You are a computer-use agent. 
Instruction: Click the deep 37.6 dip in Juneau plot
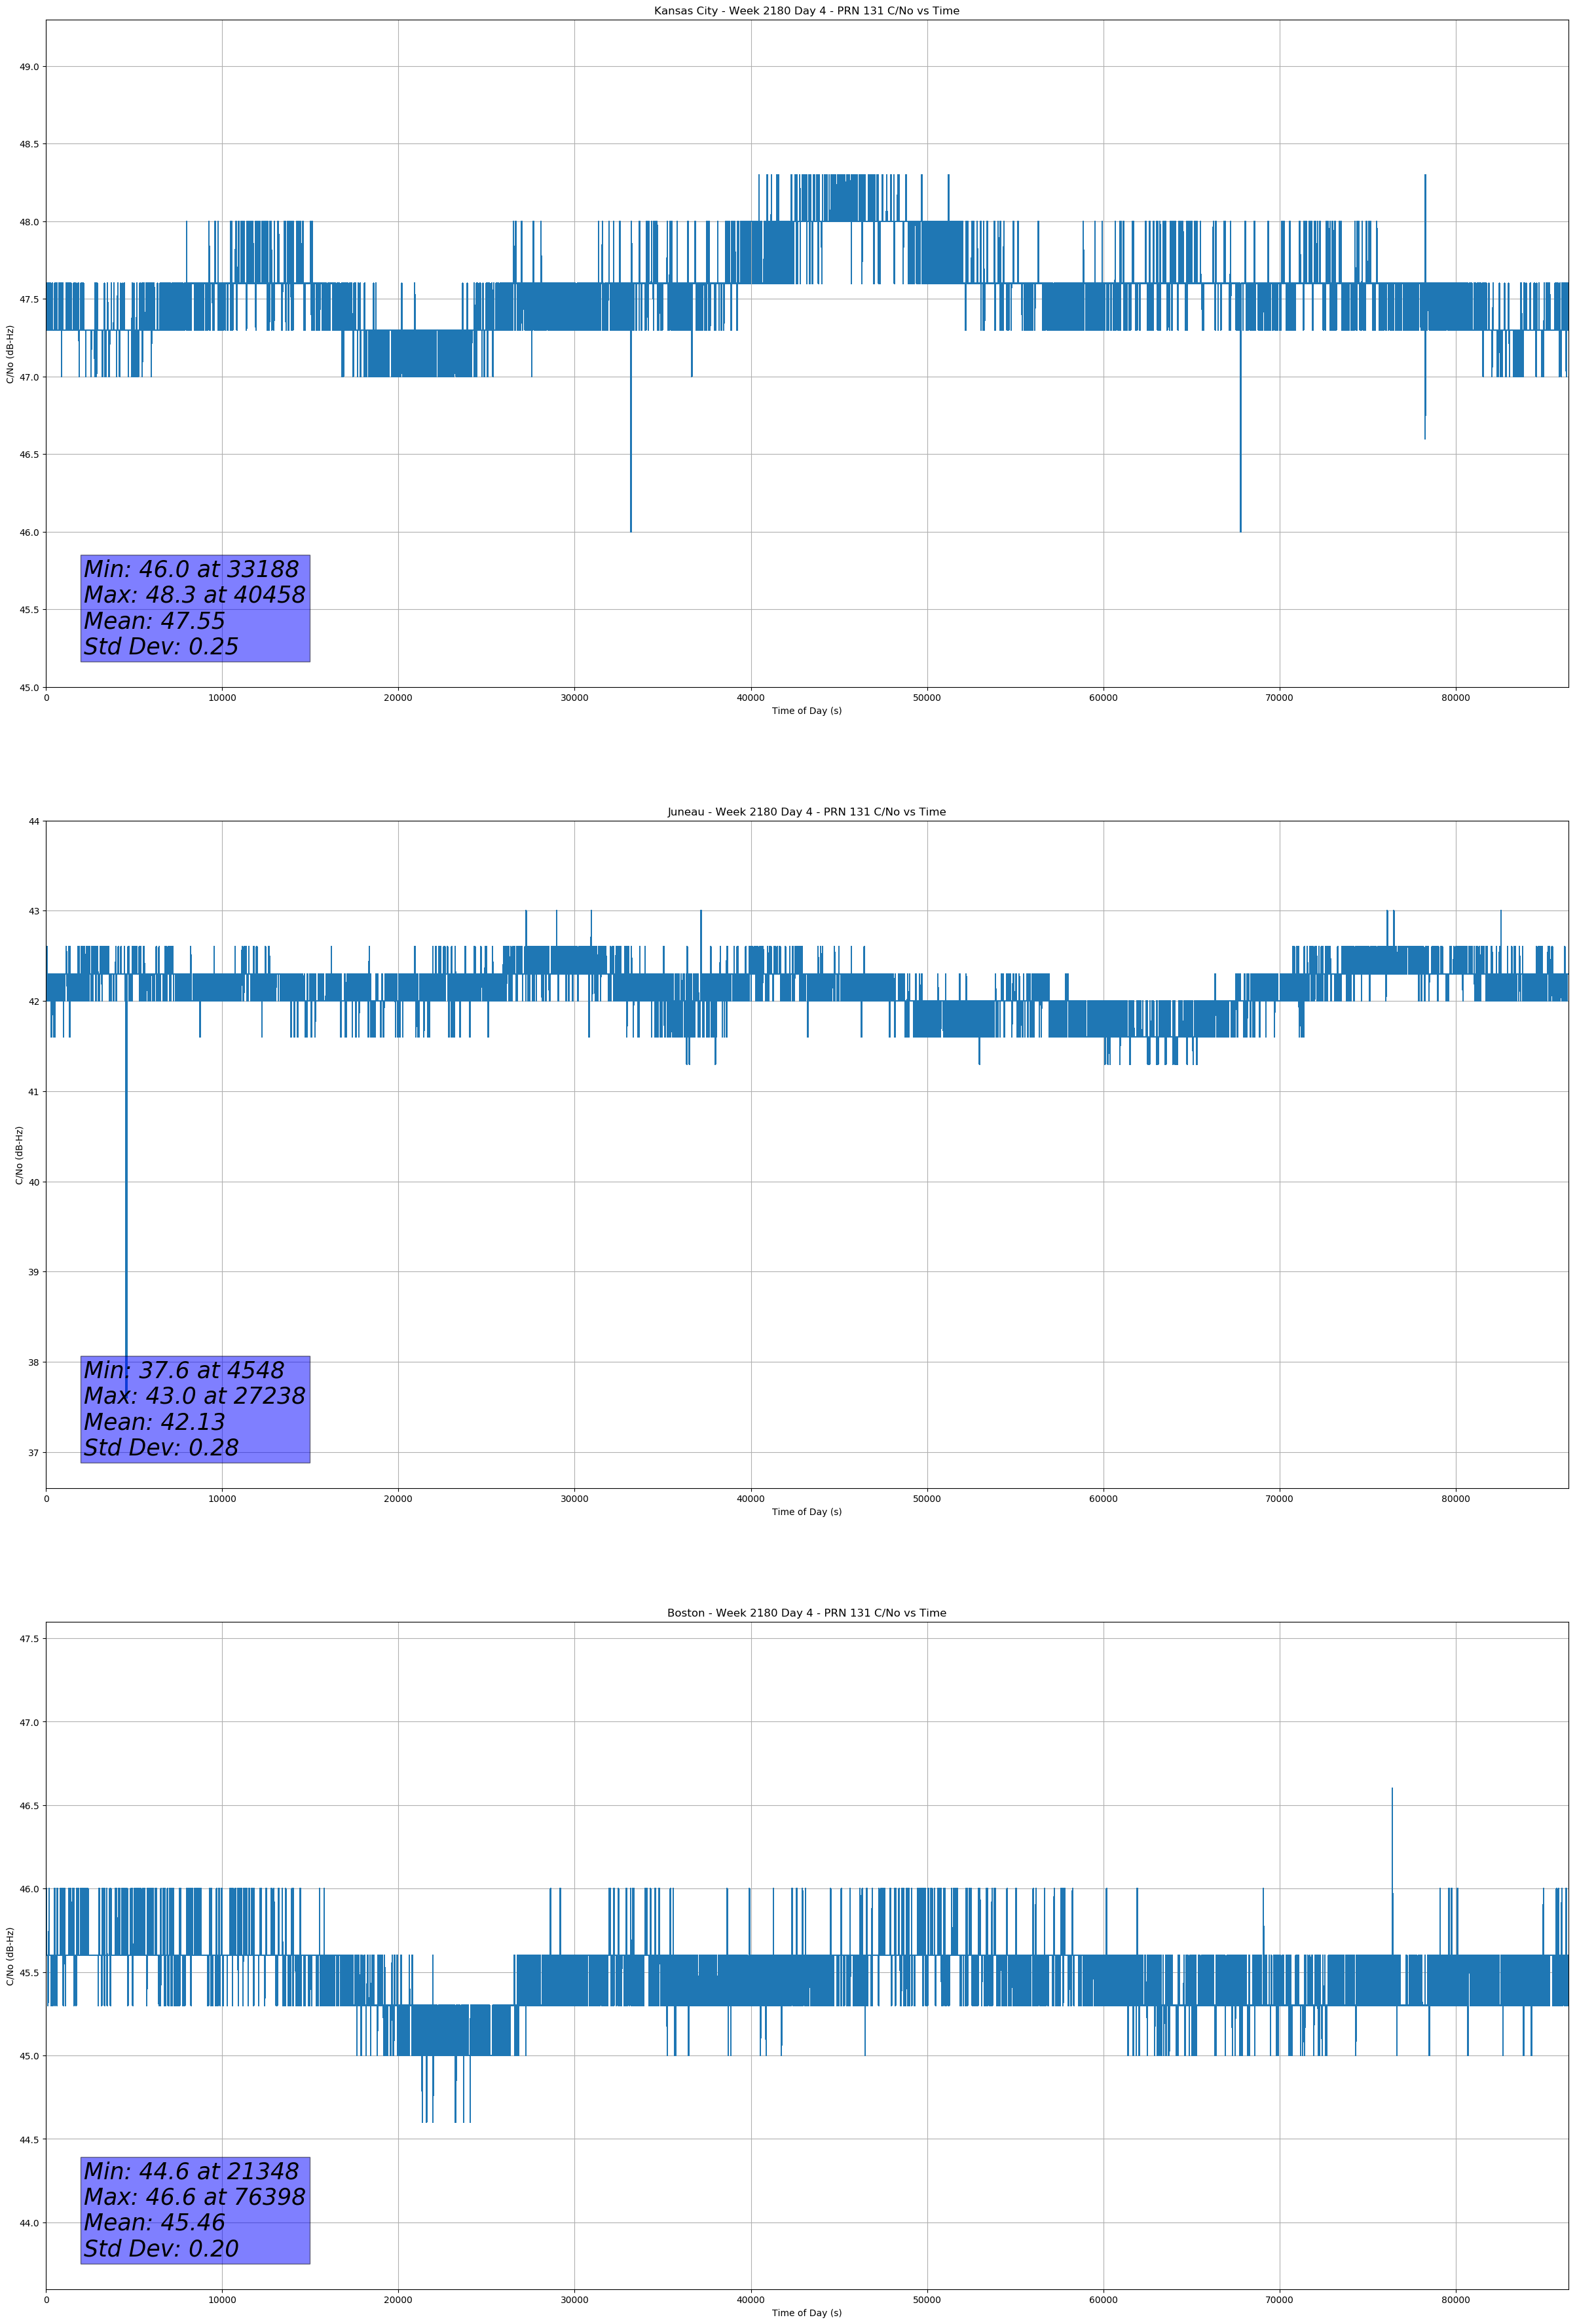[x=126, y=1250]
